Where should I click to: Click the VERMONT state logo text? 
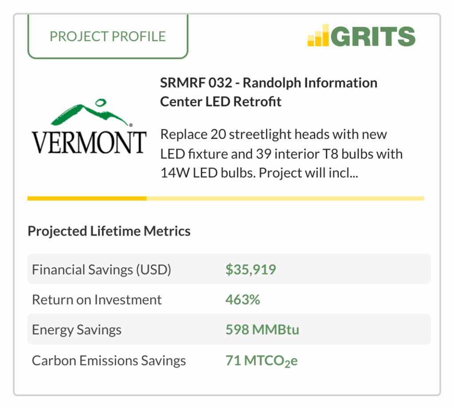pyautogui.click(x=89, y=142)
